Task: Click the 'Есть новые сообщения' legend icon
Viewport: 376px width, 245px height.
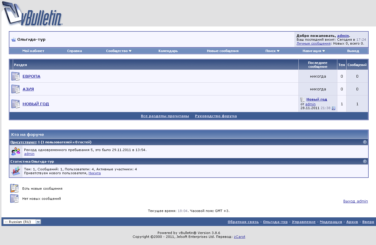Action: tap(15, 188)
